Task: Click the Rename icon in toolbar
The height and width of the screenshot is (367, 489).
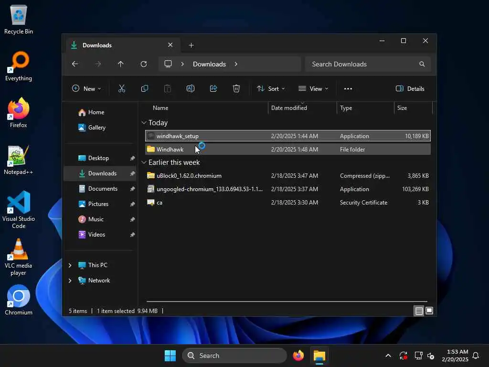Action: (x=190, y=88)
